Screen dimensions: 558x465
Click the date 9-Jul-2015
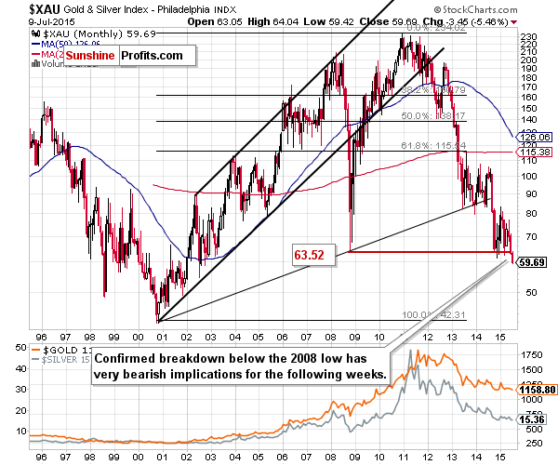click(x=51, y=22)
